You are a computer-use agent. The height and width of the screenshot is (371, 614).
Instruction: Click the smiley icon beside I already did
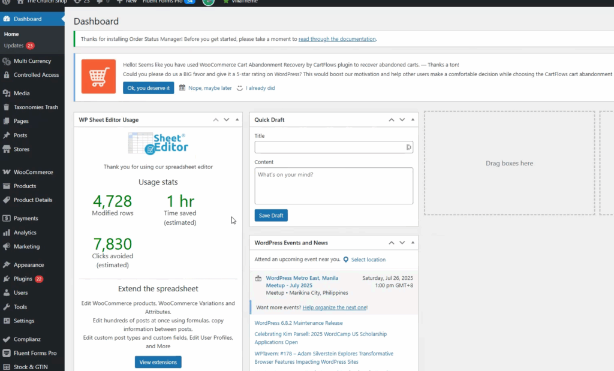(240, 88)
